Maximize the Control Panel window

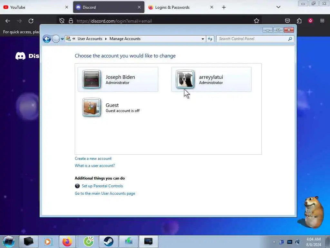278,30
